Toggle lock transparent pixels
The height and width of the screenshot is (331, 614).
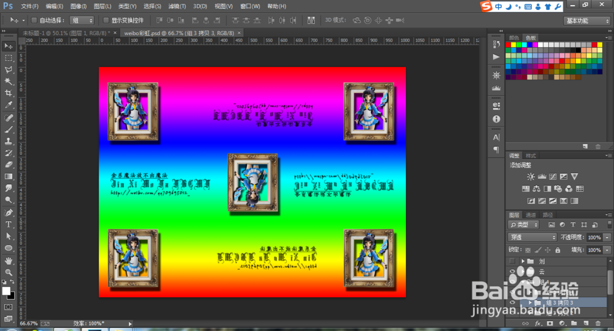528,250
